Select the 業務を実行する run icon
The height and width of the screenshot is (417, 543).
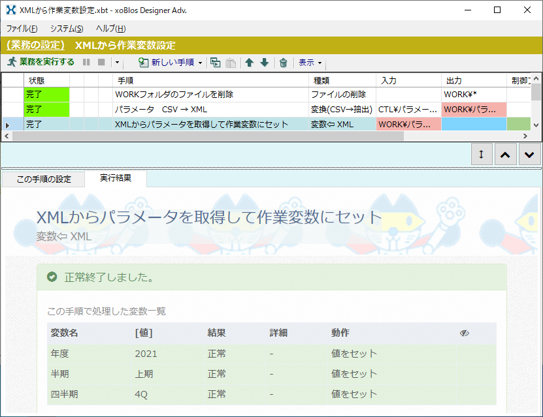coord(13,63)
